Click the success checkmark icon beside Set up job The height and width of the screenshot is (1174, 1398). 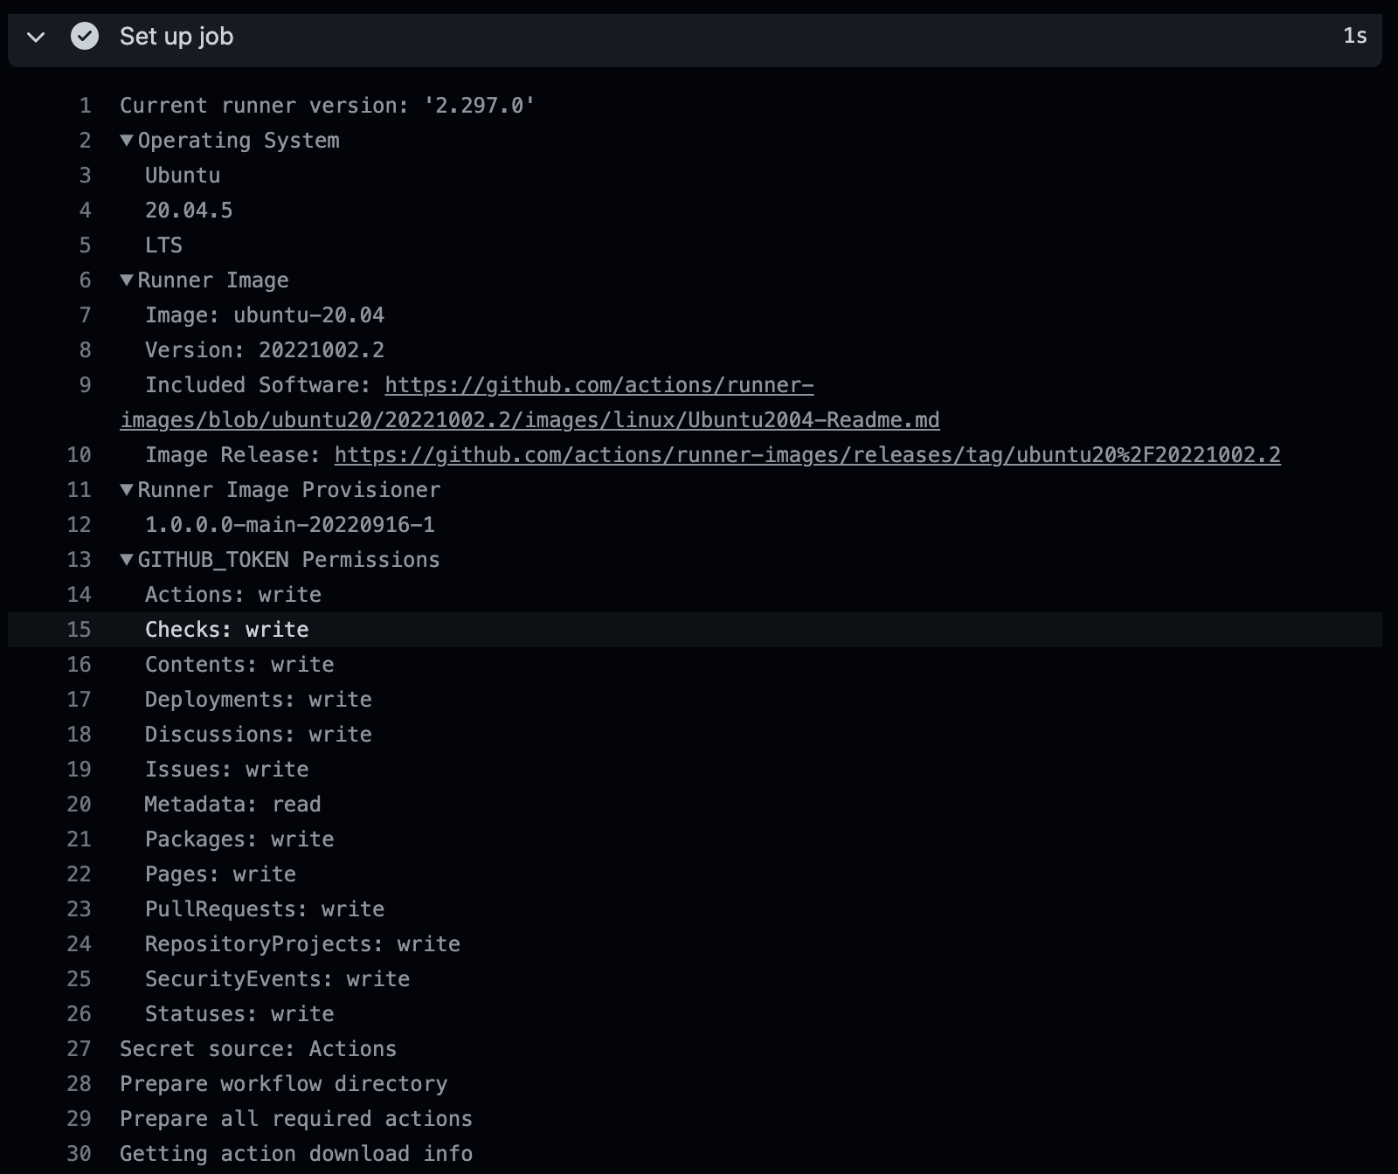click(x=84, y=38)
